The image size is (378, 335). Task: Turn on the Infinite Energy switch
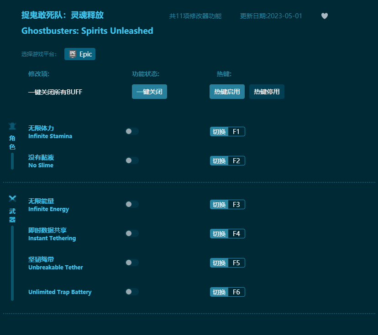click(132, 204)
